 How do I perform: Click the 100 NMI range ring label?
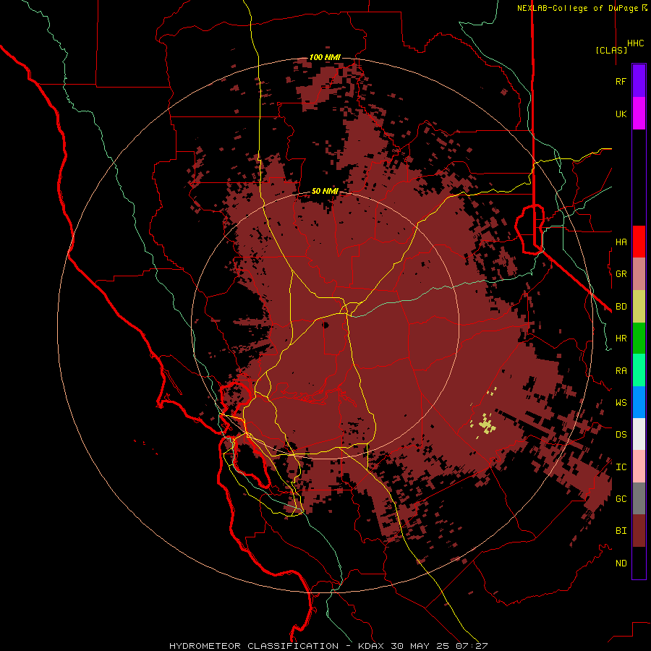click(325, 57)
